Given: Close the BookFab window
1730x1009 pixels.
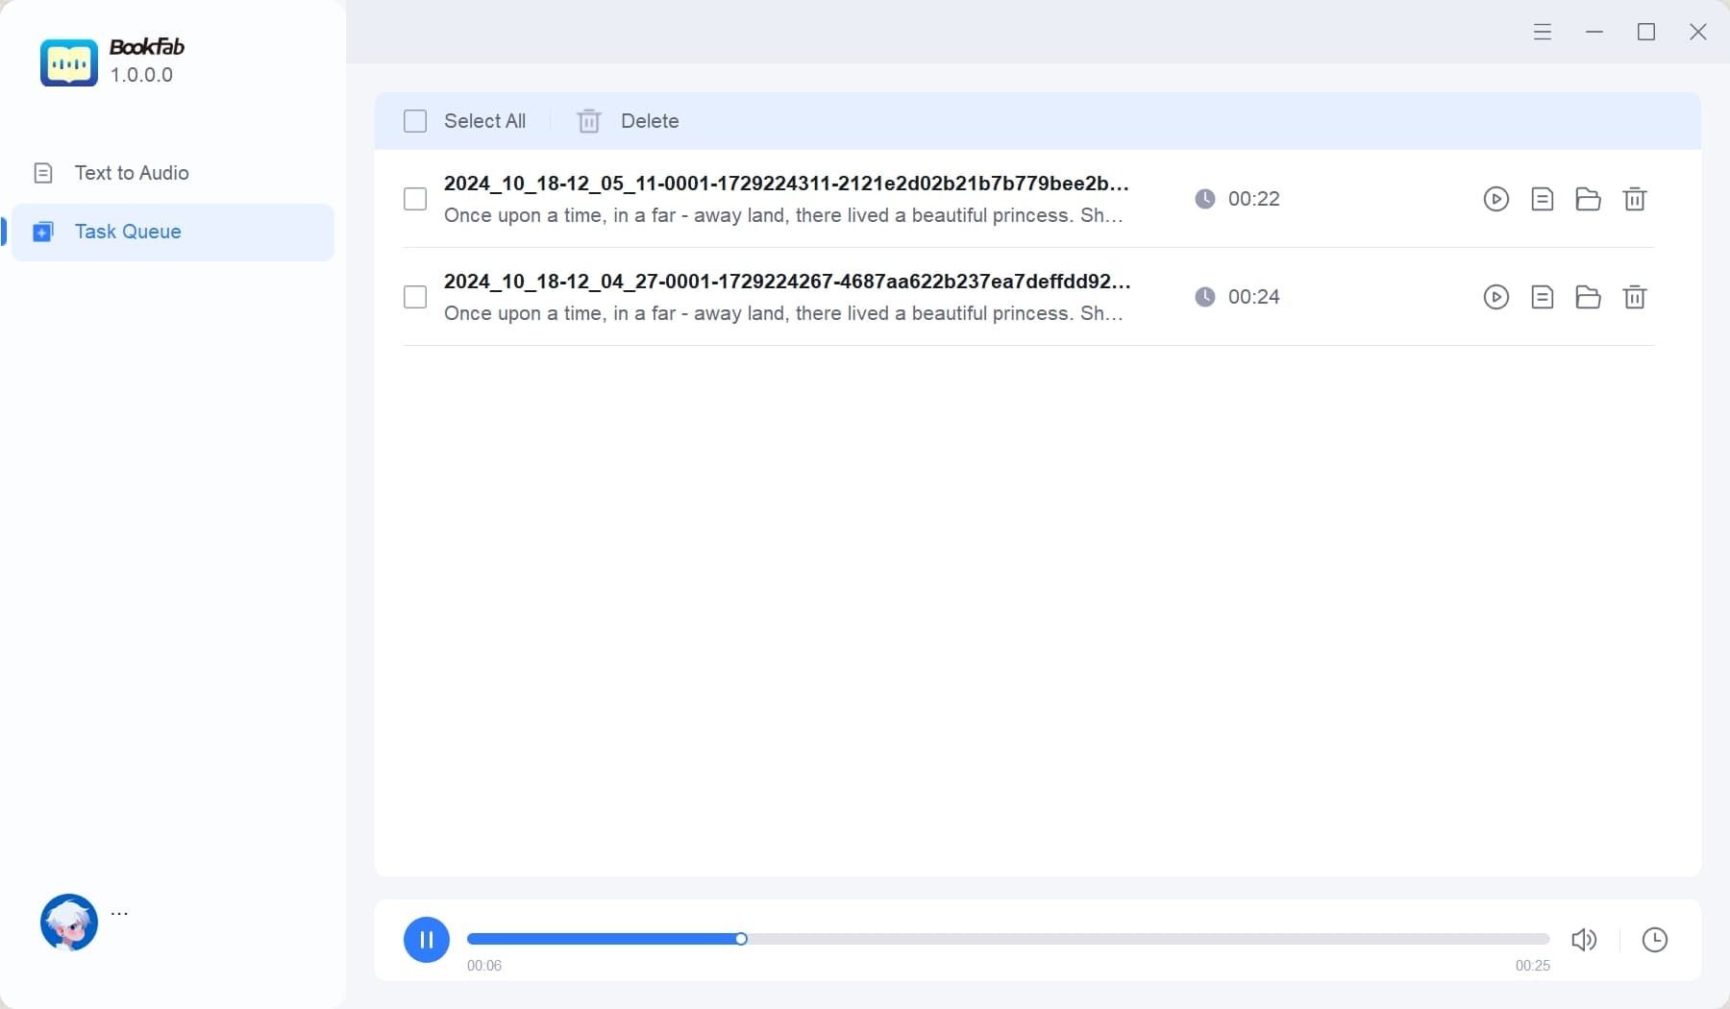Looking at the screenshot, I should click(1698, 32).
